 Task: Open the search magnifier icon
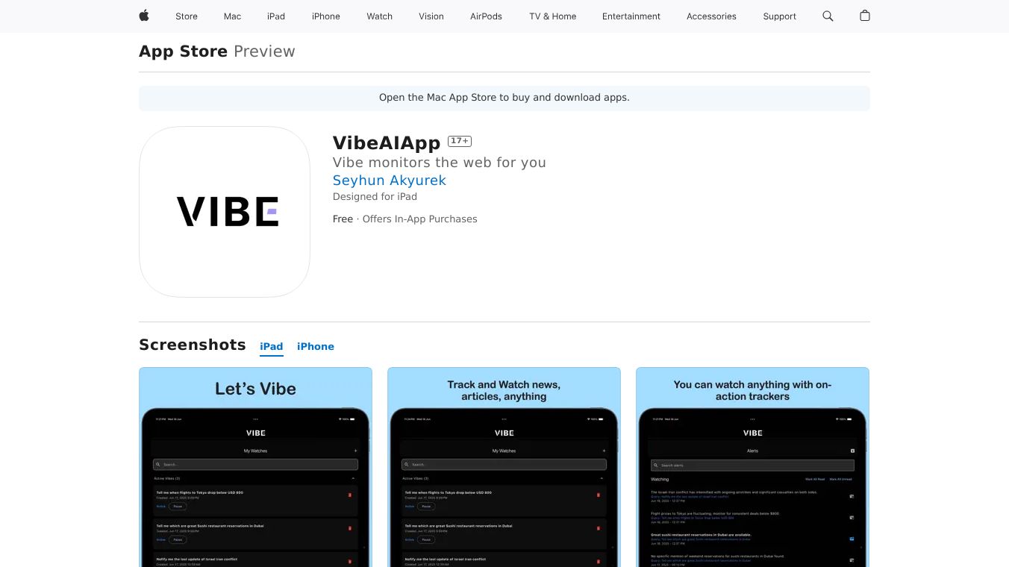(828, 16)
